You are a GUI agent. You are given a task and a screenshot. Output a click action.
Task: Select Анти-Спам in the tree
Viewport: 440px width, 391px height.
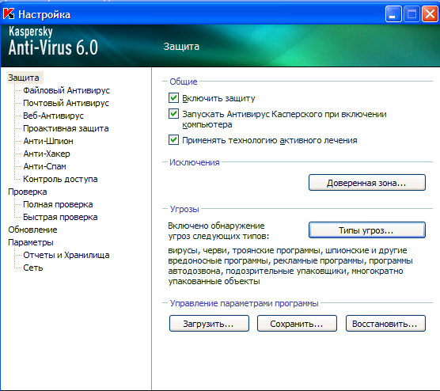click(44, 166)
